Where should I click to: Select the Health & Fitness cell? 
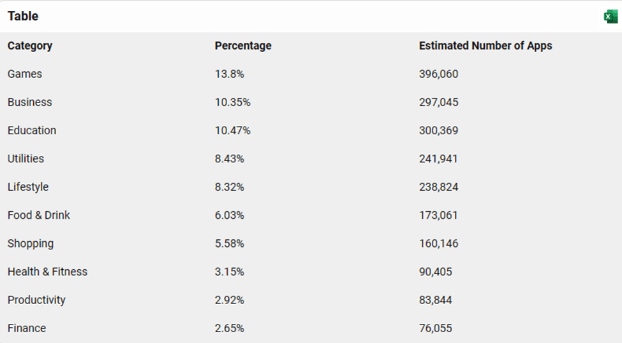pos(47,272)
